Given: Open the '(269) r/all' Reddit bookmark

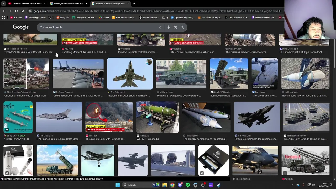Looking at the screenshot, I should [63, 18].
